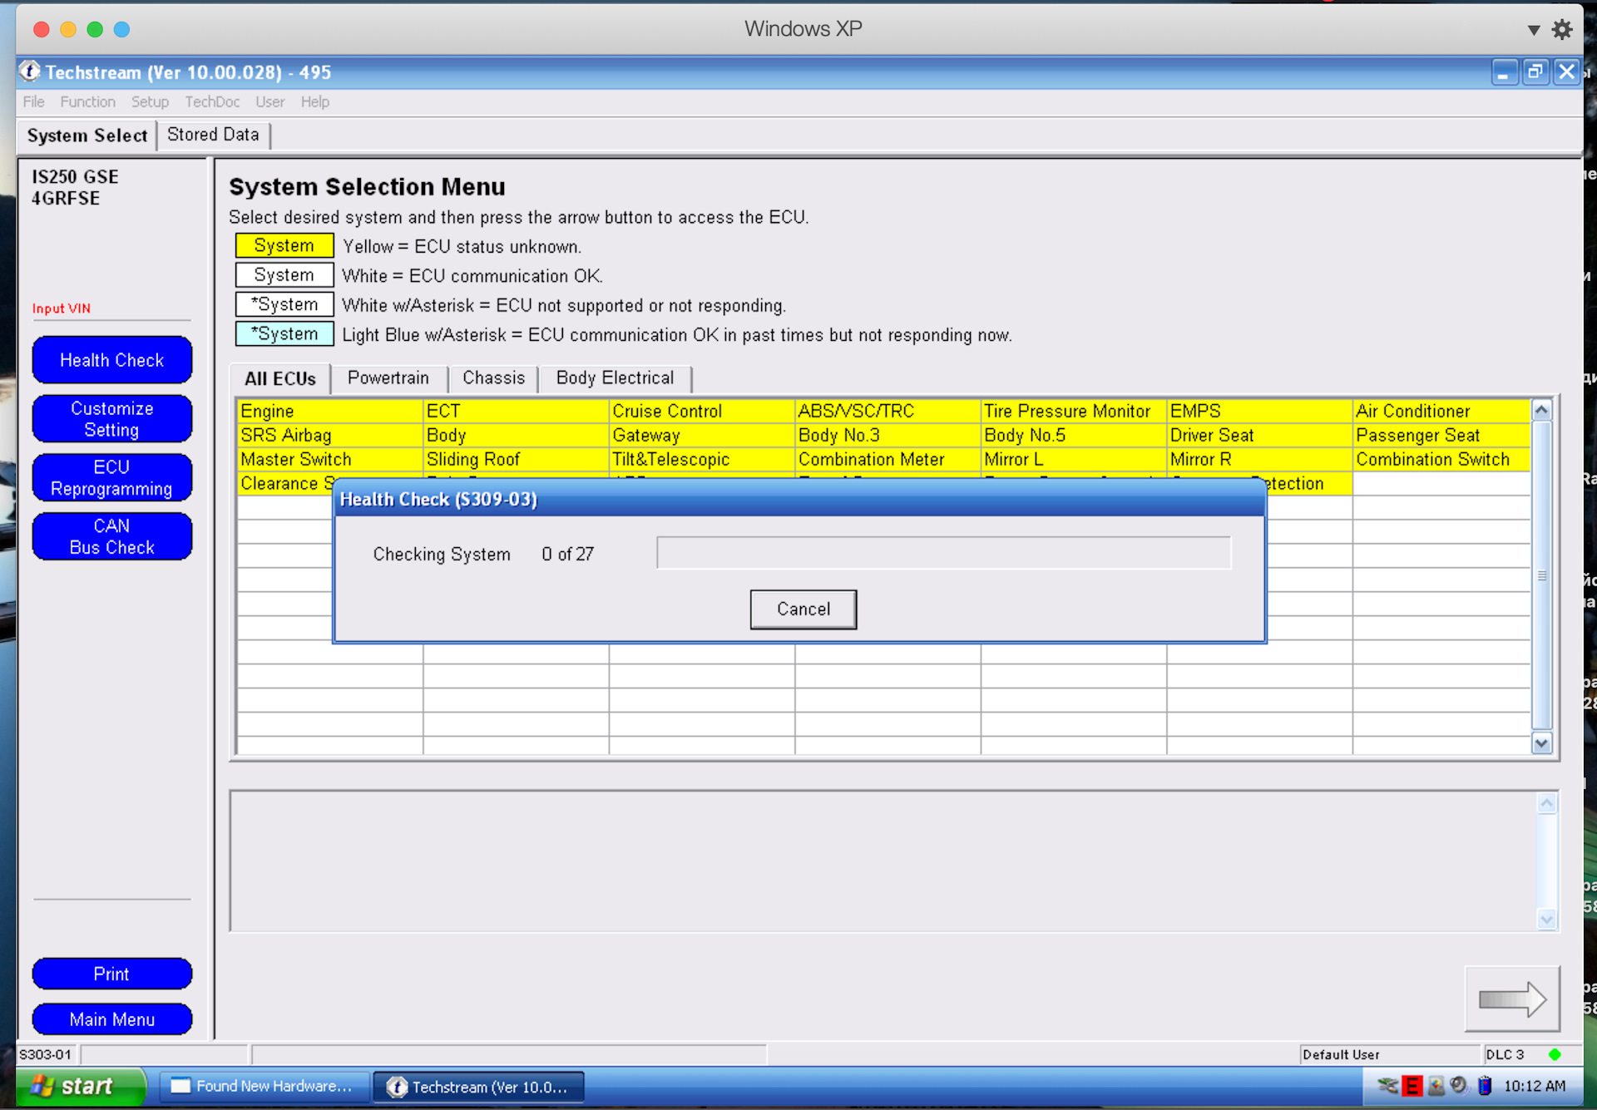Screen dimensions: 1597x1110
Task: Open the red E tray icon
Action: click(1412, 1086)
